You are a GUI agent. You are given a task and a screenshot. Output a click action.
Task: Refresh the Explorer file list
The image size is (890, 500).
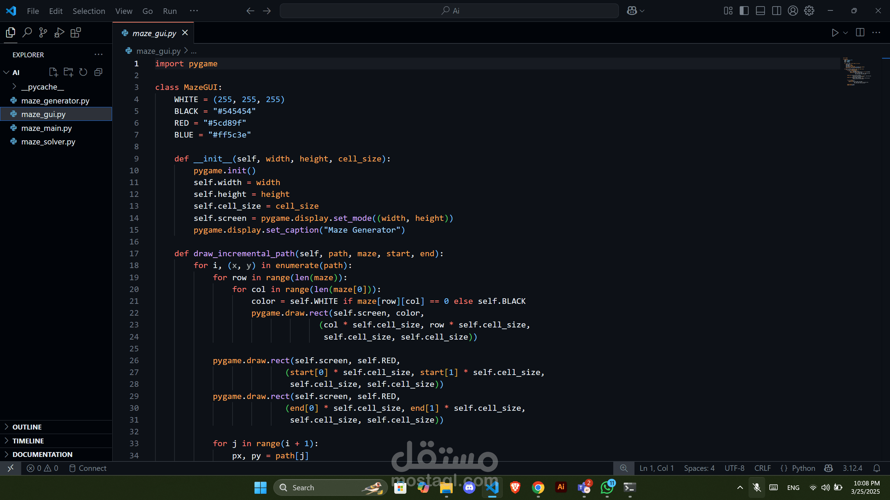coord(83,72)
